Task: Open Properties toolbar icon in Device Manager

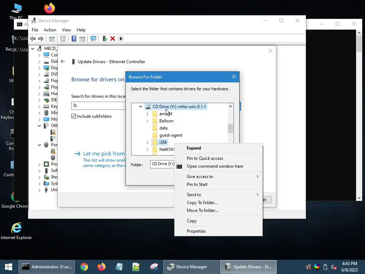Action: point(63,39)
